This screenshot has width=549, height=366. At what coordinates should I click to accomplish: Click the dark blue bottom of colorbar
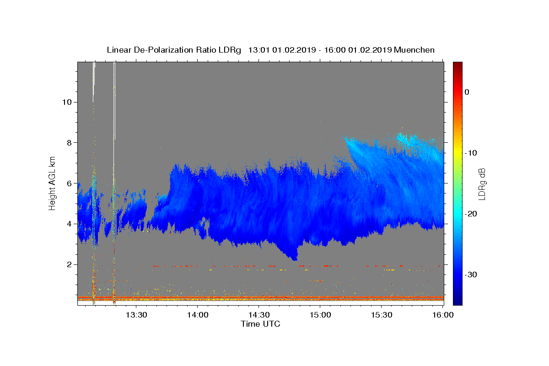coord(457,301)
